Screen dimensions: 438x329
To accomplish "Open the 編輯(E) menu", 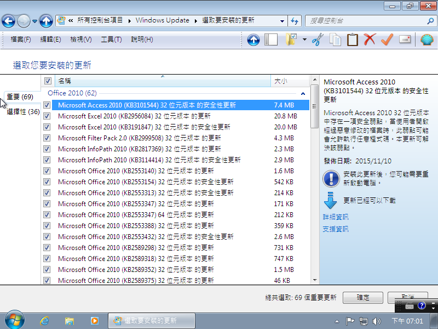I will pos(50,39).
